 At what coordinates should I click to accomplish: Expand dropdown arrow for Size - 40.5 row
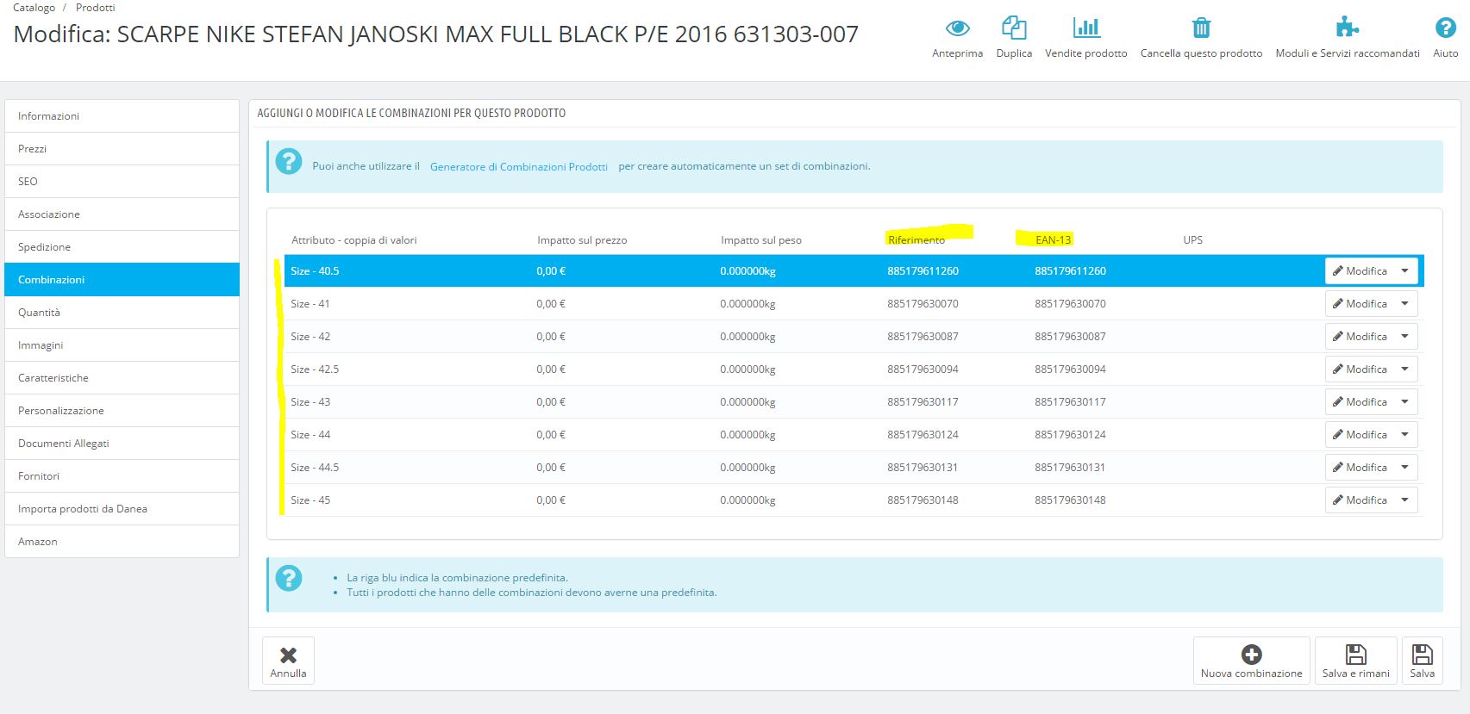1405,271
